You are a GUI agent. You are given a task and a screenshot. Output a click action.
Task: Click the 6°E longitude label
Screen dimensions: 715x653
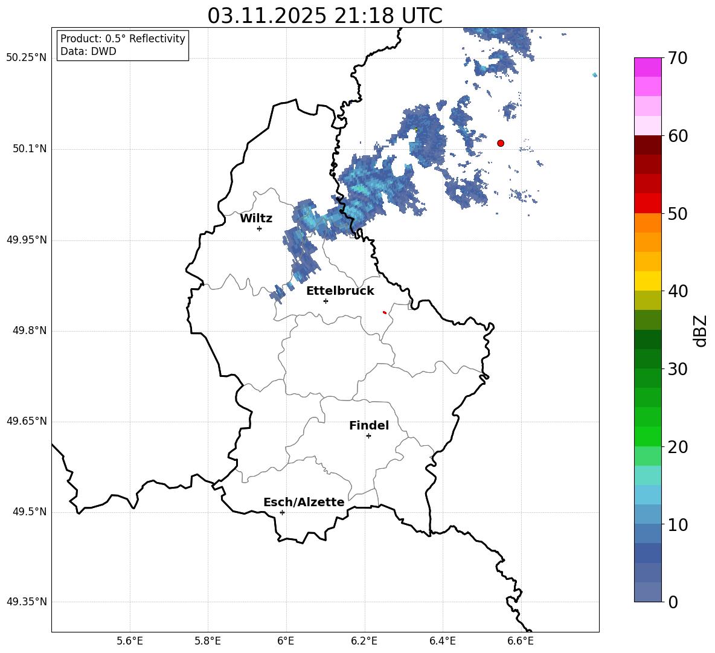point(286,642)
